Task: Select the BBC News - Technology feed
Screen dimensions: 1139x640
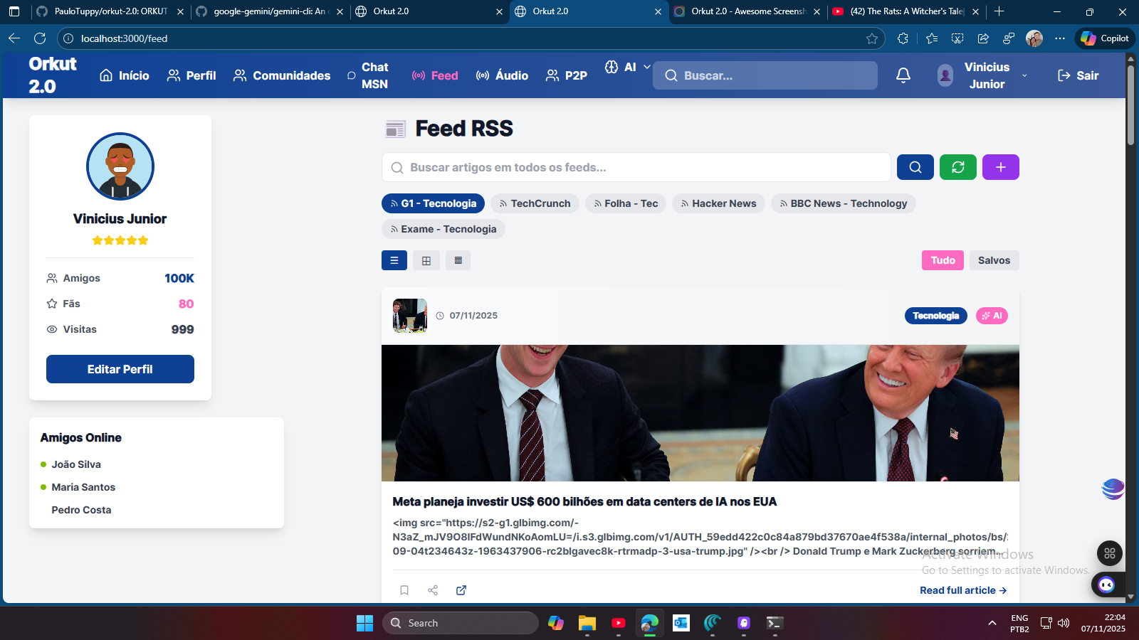Action: click(x=843, y=203)
